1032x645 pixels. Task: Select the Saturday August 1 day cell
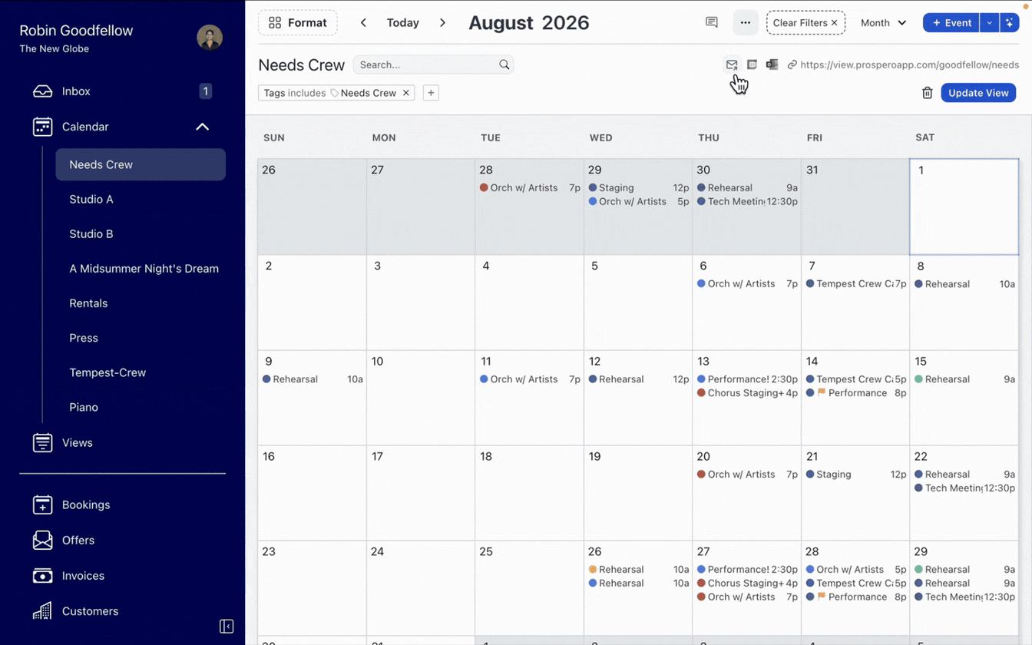click(964, 207)
